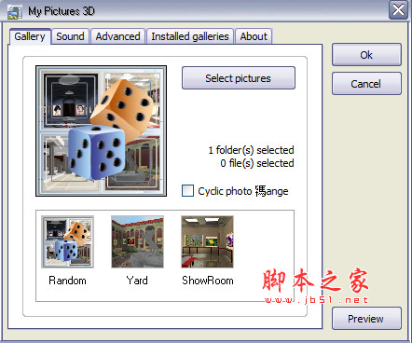Click the 'Yard' label text
412x343 pixels.
[137, 281]
